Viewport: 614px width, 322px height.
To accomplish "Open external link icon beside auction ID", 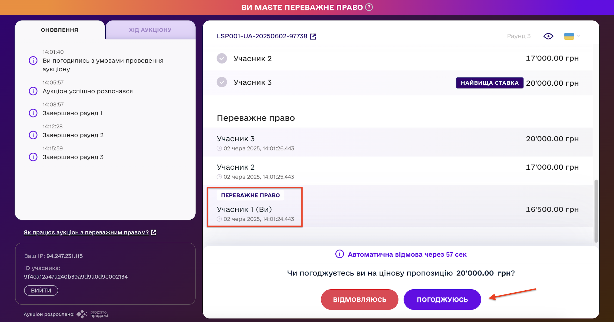I will click(313, 36).
